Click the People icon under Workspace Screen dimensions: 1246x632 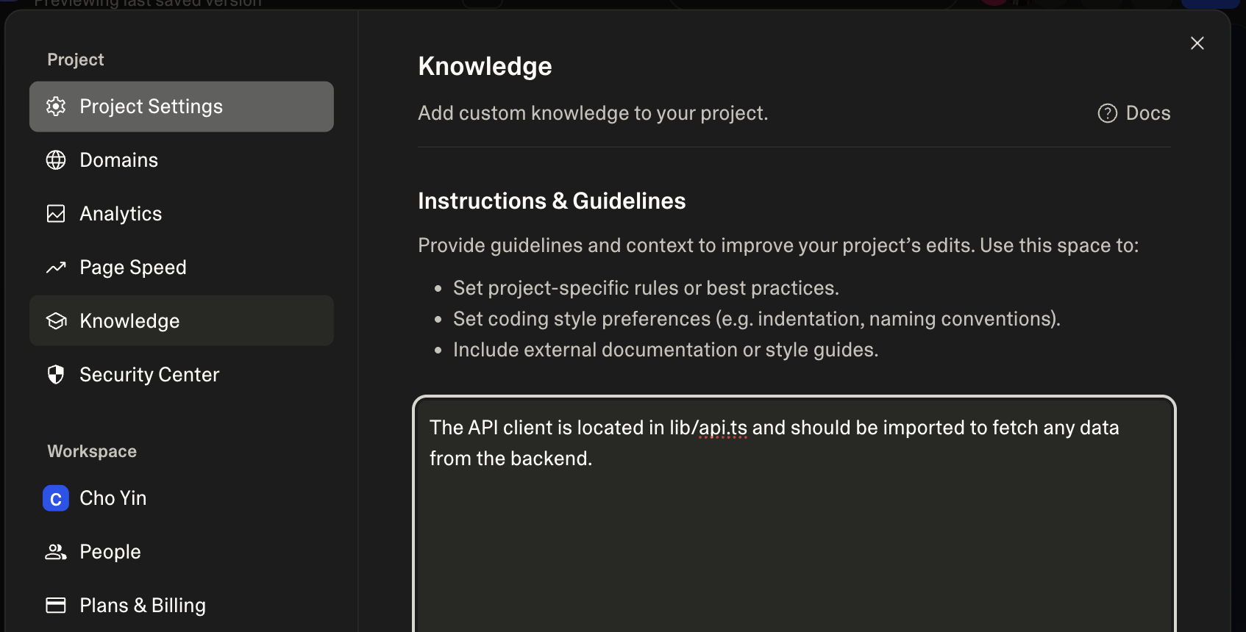point(56,551)
